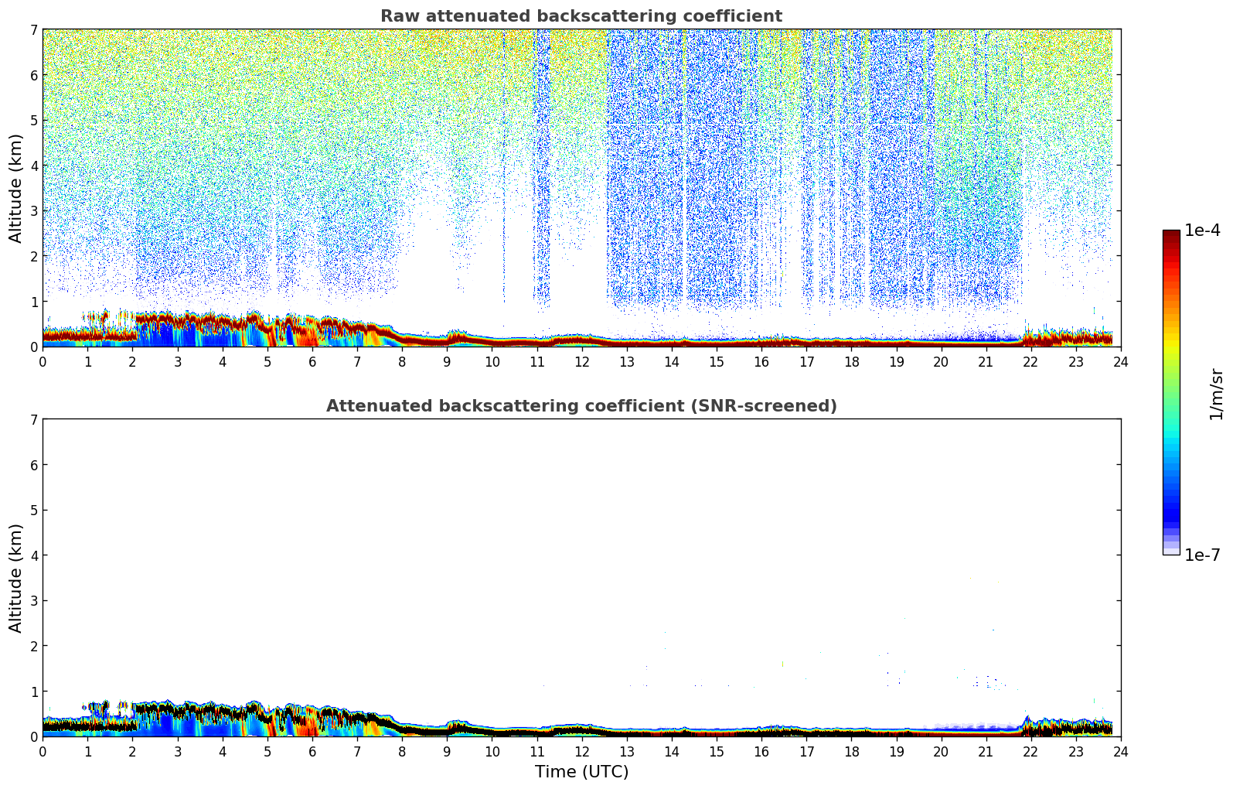Click the colorbar '1e-4' upper label

pos(1203,231)
